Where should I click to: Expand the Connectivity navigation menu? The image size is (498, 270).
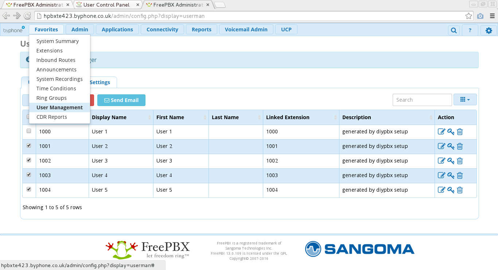click(x=162, y=30)
